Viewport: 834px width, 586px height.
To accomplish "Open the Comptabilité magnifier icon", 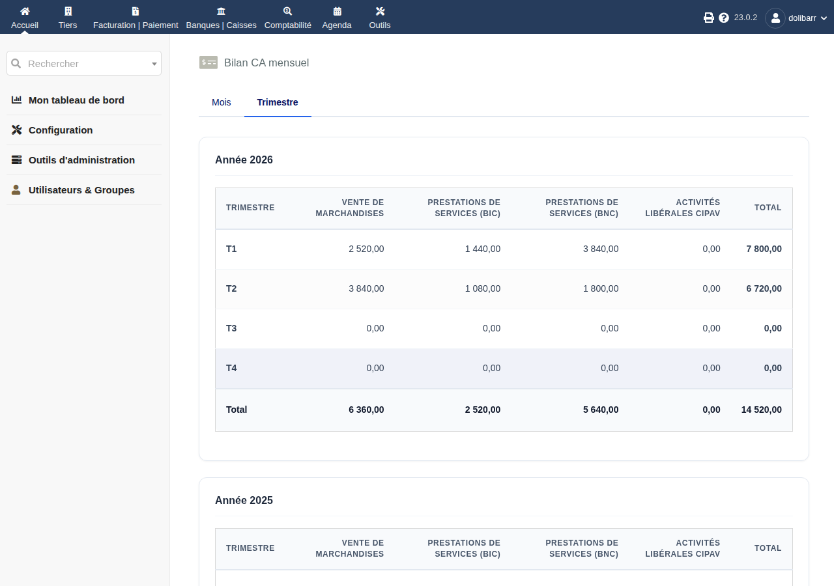I will [288, 11].
